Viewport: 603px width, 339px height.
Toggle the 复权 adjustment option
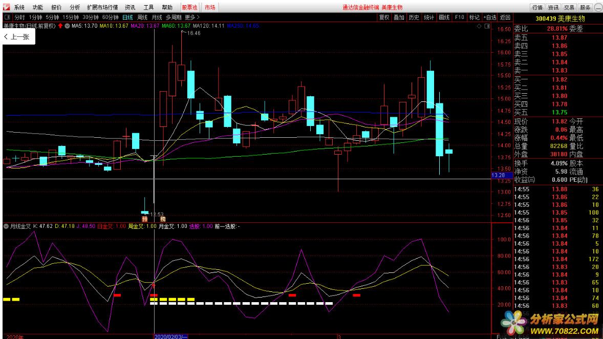[x=384, y=17]
